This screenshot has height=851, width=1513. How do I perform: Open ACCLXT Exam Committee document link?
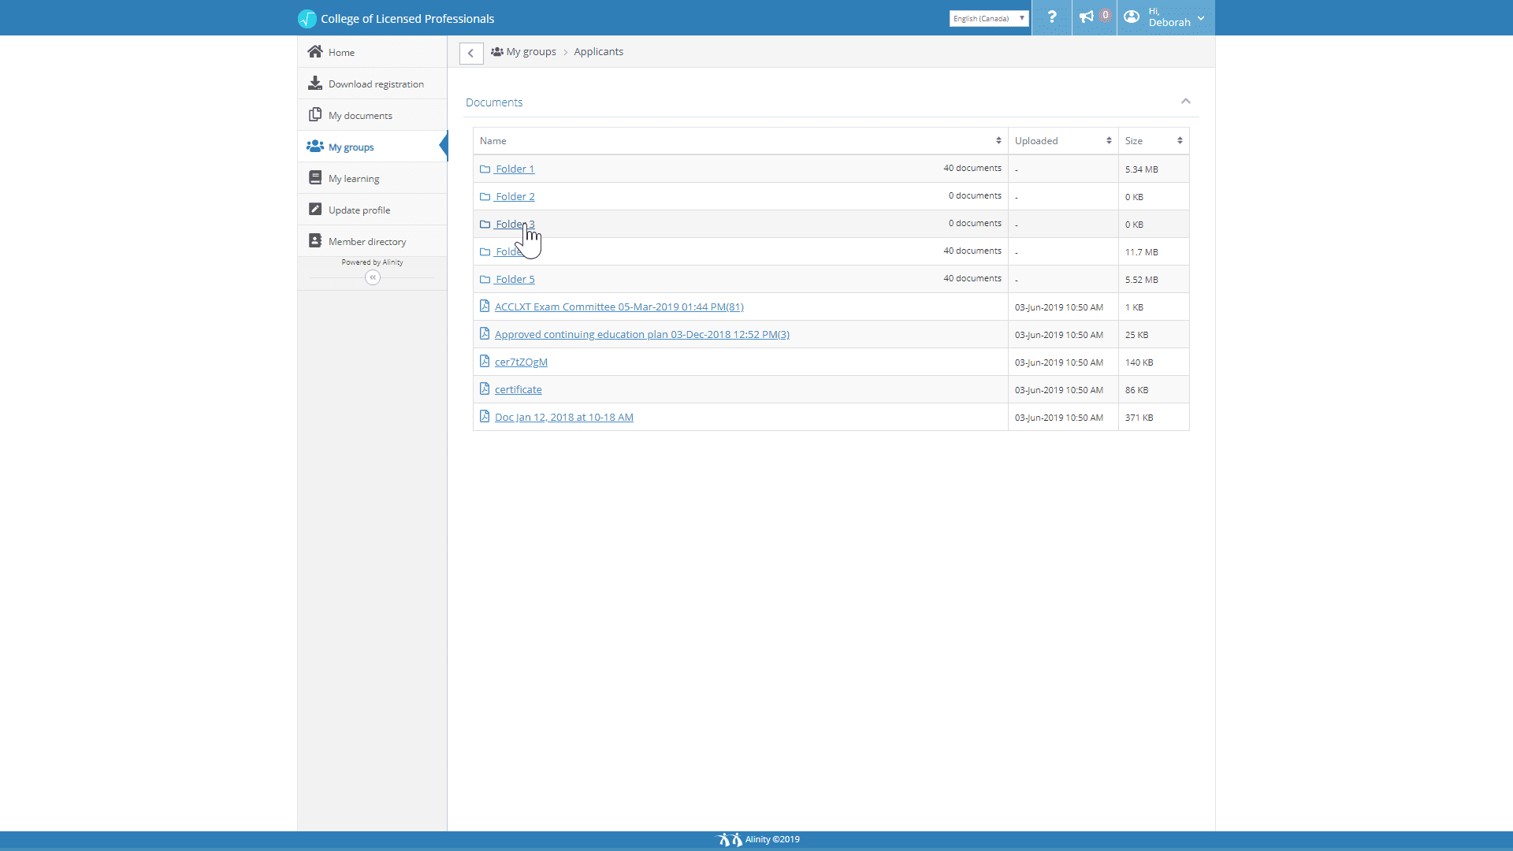(619, 307)
